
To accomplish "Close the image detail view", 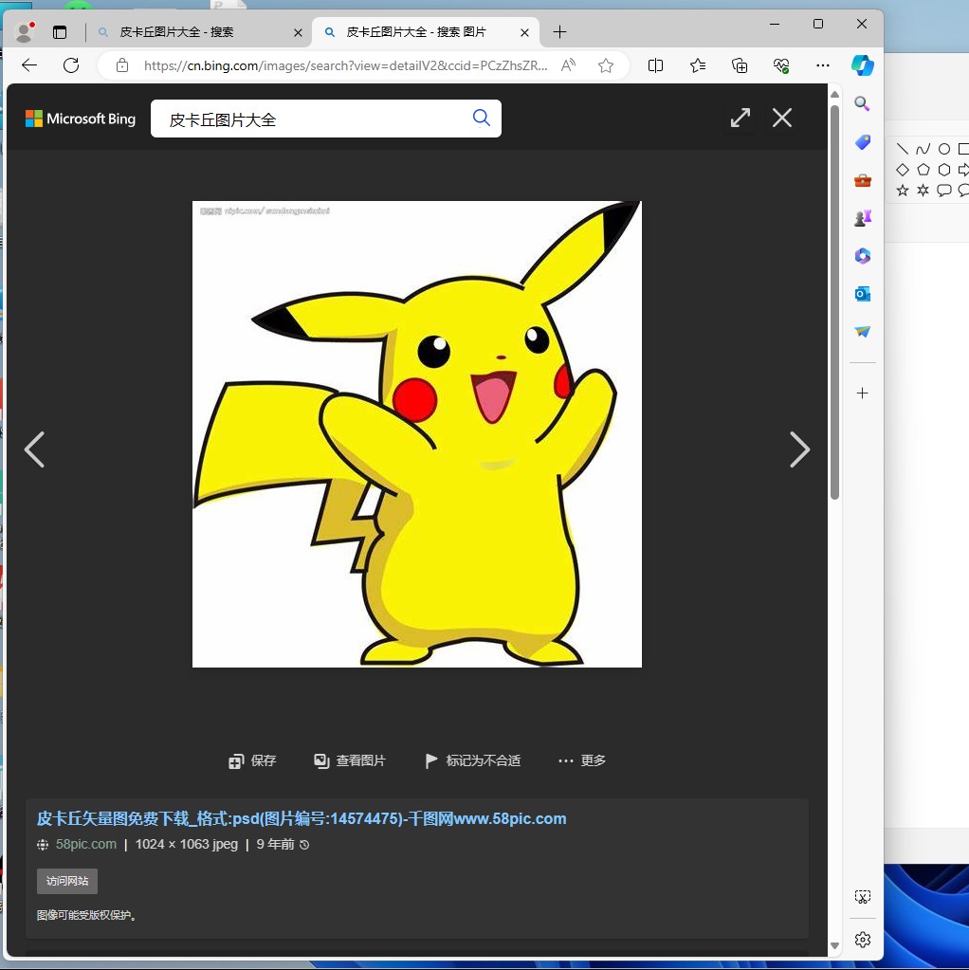I will pos(782,118).
